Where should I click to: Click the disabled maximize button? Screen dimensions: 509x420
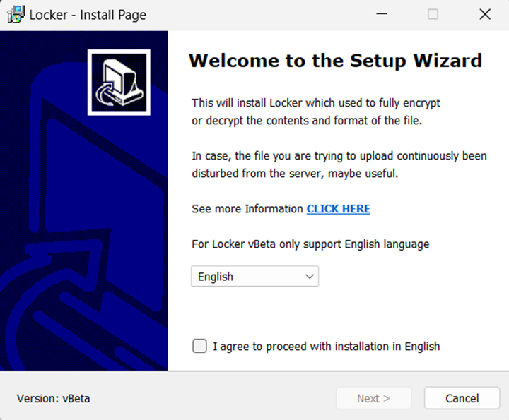(x=433, y=14)
